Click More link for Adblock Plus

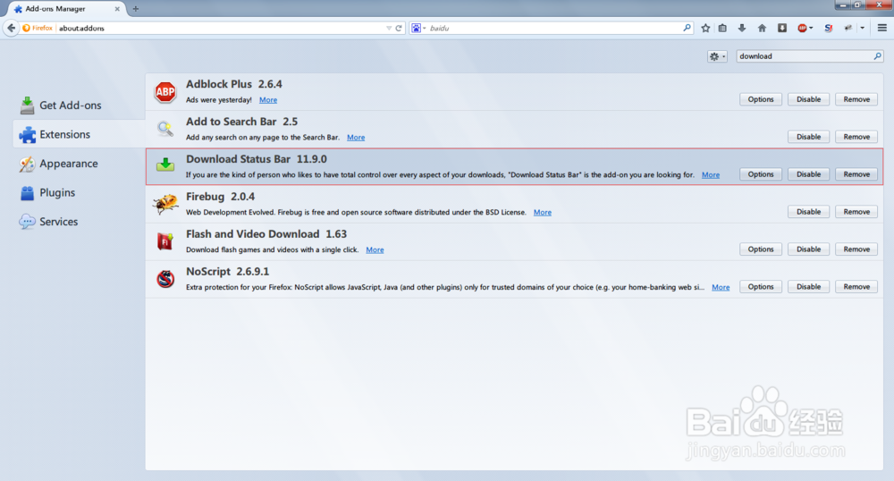click(268, 100)
